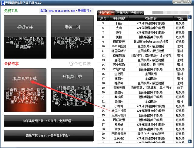Select the 唯品会 row
Image resolution: width=194 pixels, height=148 pixels.
[142, 83]
